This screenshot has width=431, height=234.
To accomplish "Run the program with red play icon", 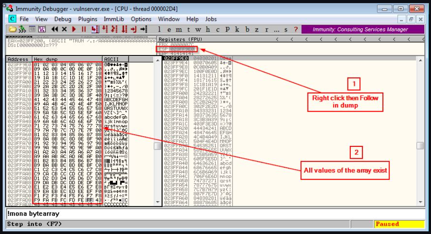I will (x=74, y=29).
